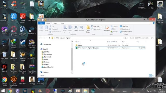Click the navigation pane scroll down arrow
166x93 pixels.
point(72,73)
